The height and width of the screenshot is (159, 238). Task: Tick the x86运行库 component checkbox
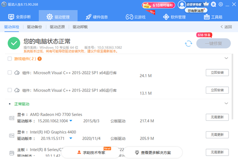click(10, 90)
